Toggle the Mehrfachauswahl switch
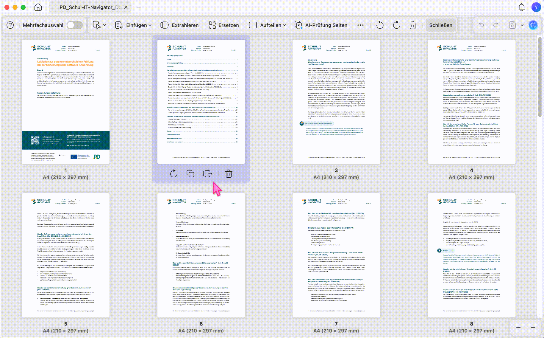This screenshot has height=338, width=544. (74, 25)
